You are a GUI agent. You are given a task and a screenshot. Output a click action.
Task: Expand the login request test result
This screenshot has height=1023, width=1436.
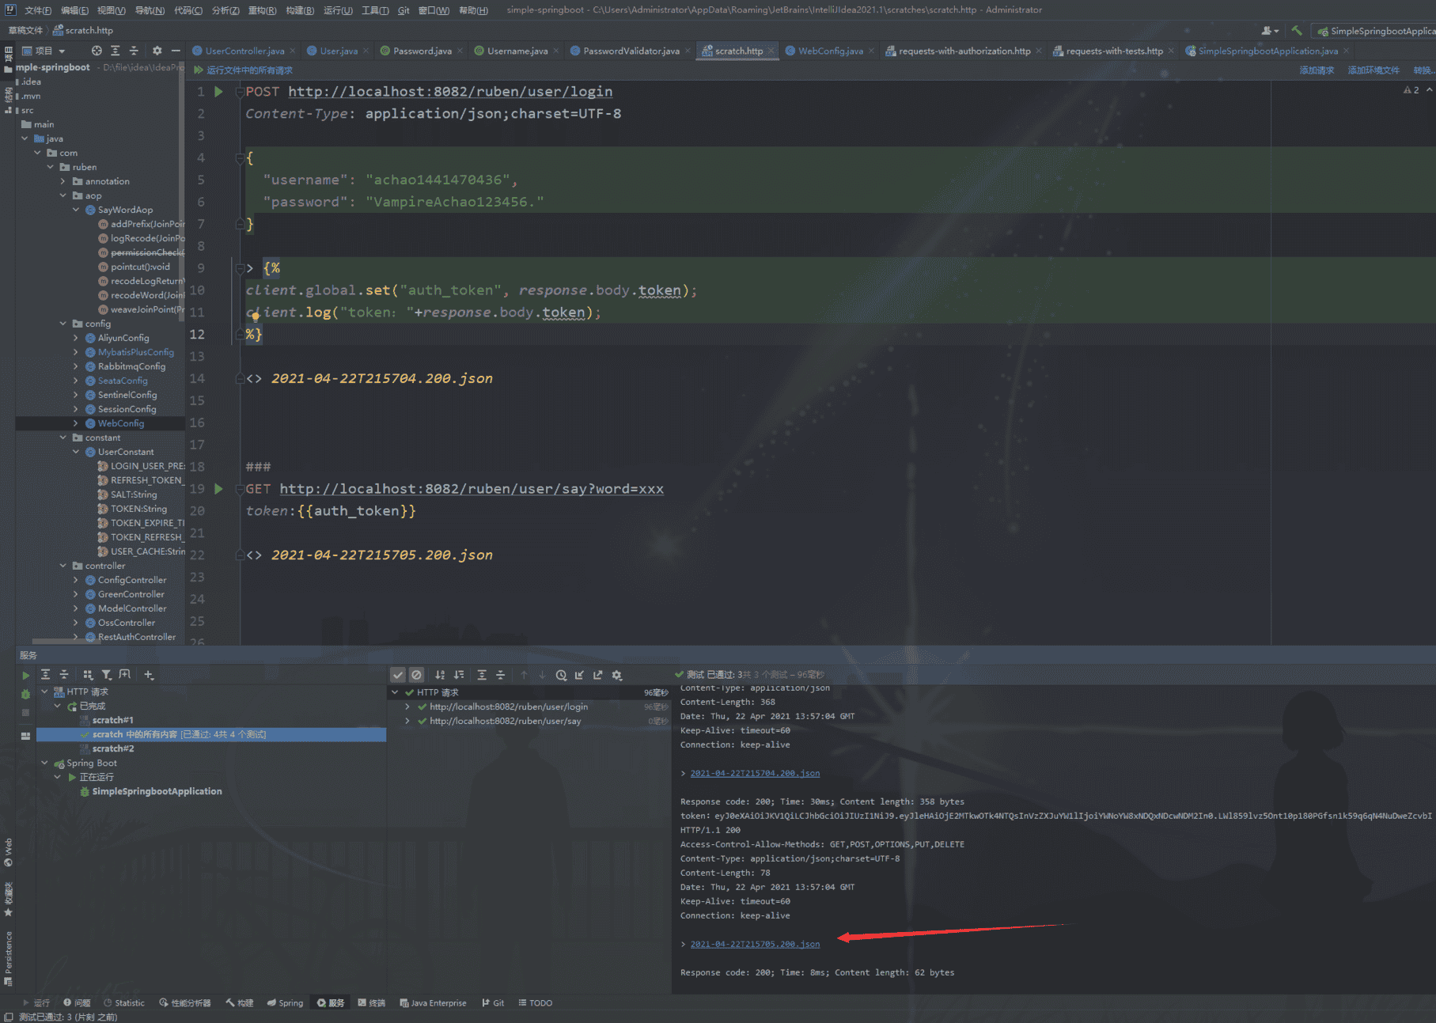point(407,707)
